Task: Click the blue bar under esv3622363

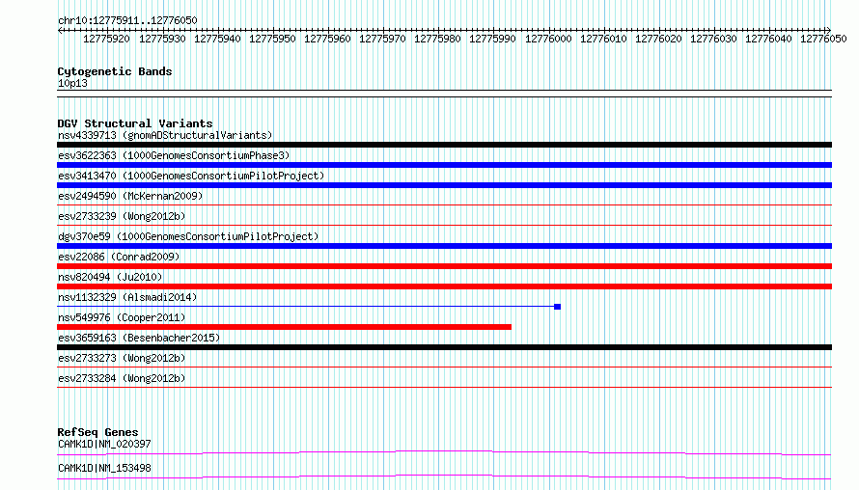Action: [x=444, y=165]
